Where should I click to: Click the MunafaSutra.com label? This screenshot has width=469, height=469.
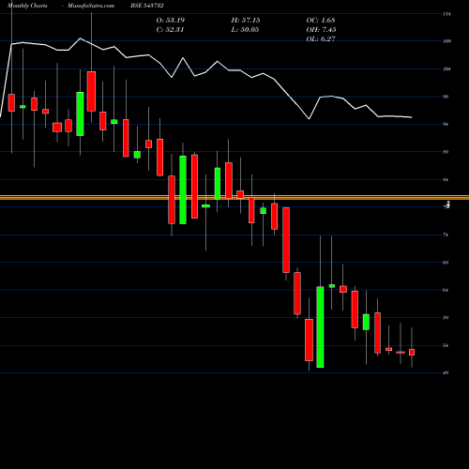(91, 6)
